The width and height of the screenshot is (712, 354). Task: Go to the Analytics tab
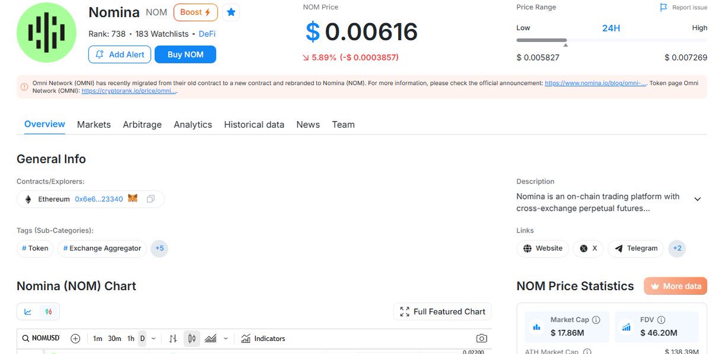pyautogui.click(x=193, y=125)
